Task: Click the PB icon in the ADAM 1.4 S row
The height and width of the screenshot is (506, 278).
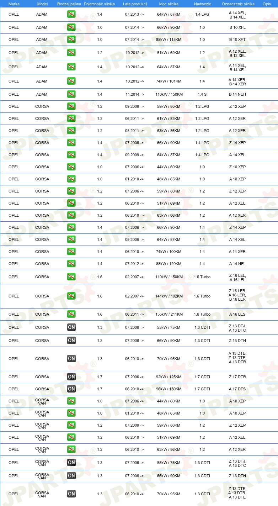Action: [71, 94]
